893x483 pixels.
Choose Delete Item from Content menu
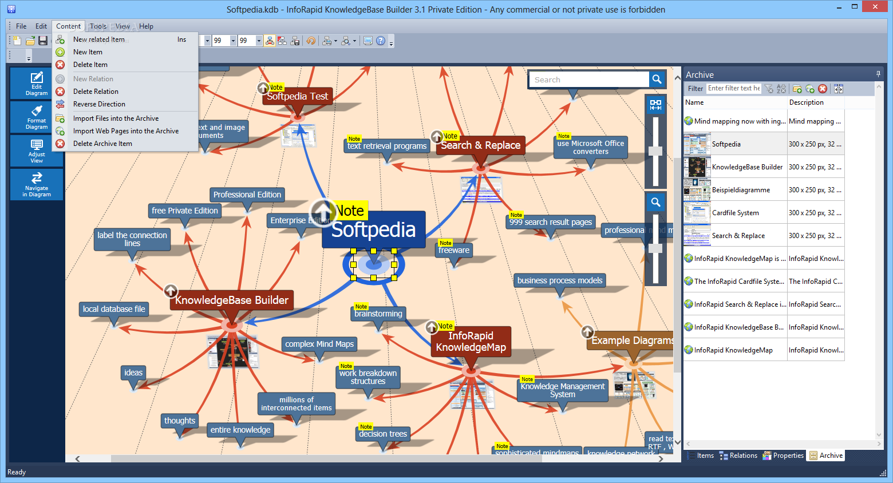click(x=125, y=65)
